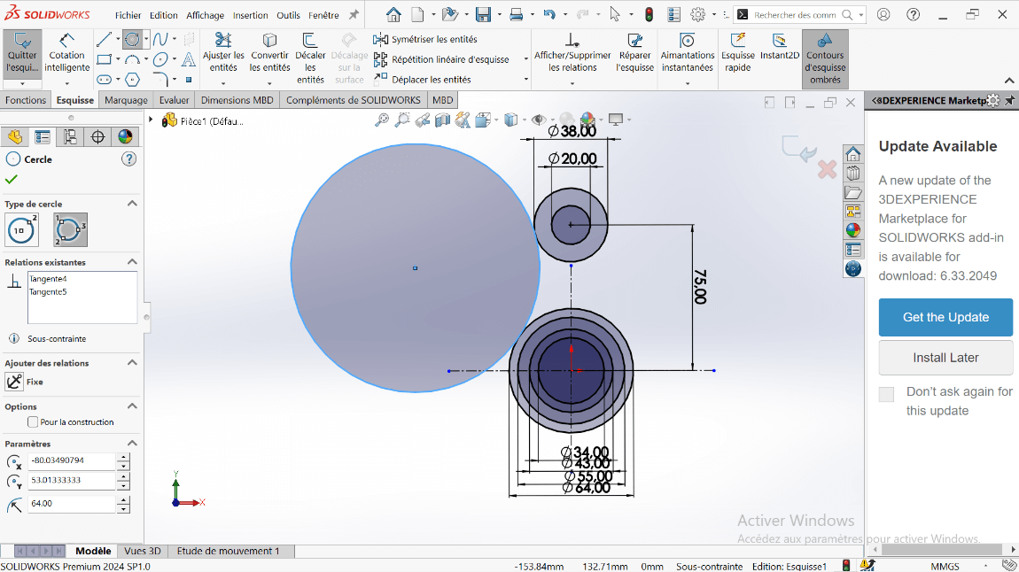Viewport: 1019px width, 572px height.
Task: Collapse the Paramètres section
Action: [132, 444]
